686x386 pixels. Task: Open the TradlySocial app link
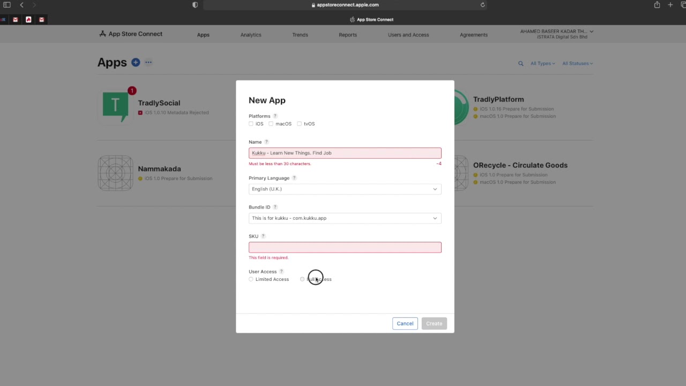tap(159, 103)
